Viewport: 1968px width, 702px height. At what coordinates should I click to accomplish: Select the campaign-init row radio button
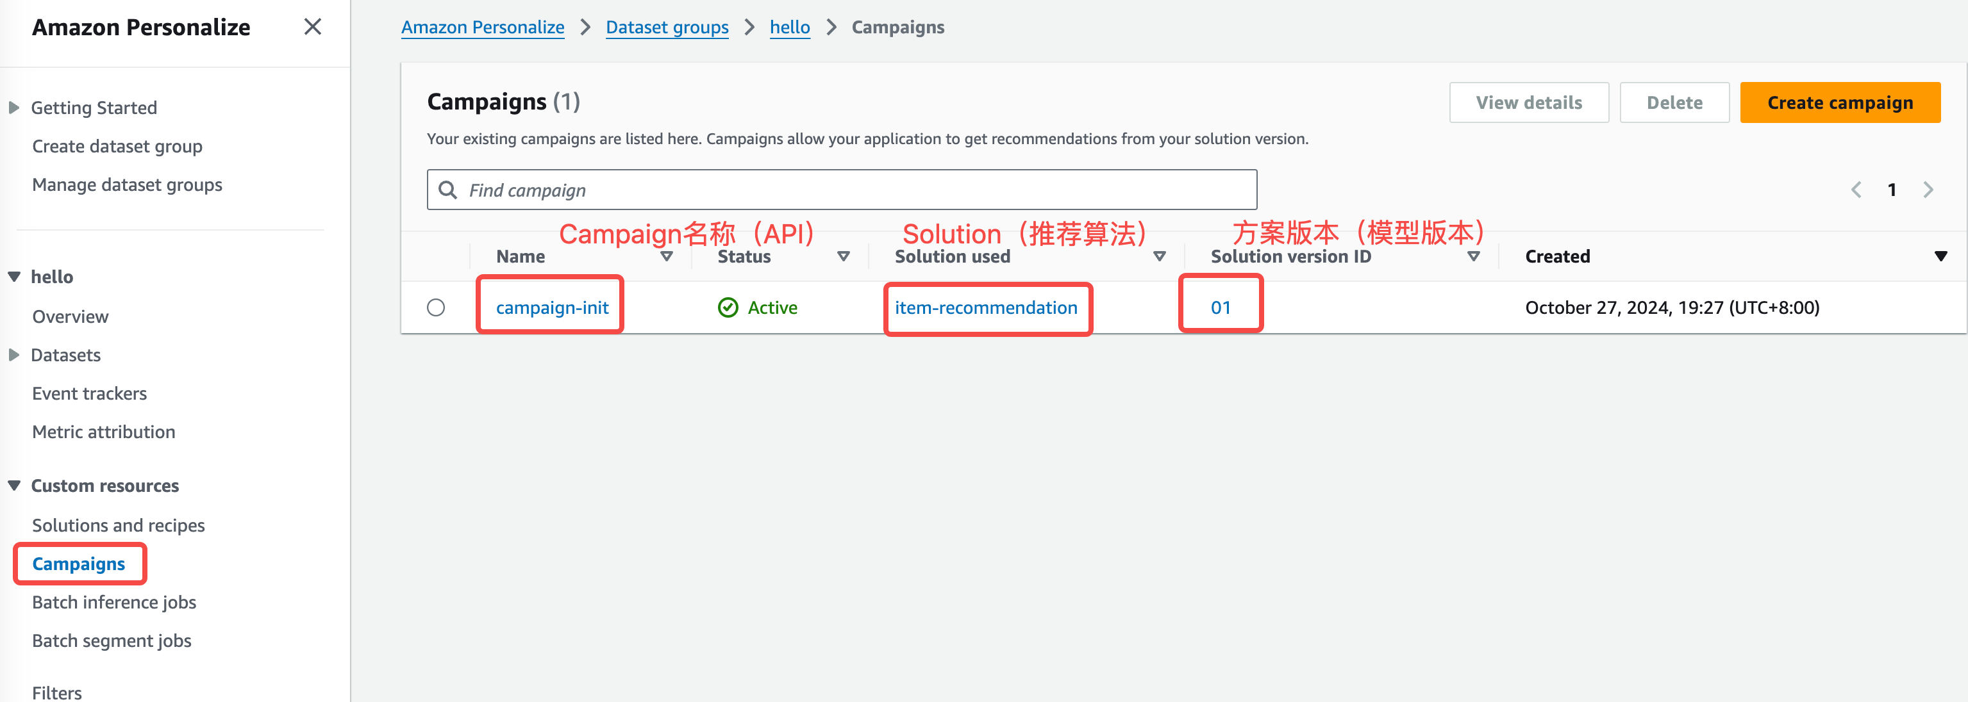pyautogui.click(x=435, y=307)
